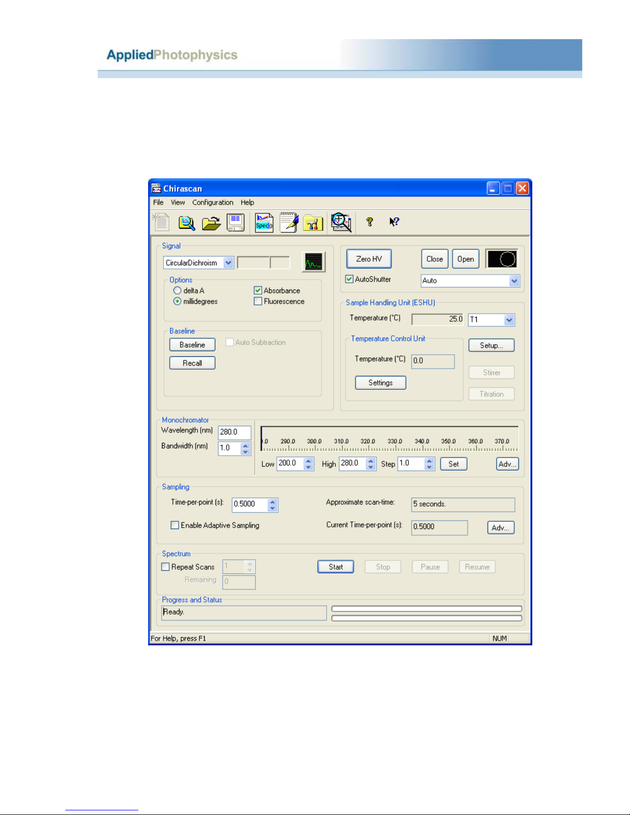Viewport: 630px width, 815px height.
Task: Click the Step value input field
Action: coord(411,464)
